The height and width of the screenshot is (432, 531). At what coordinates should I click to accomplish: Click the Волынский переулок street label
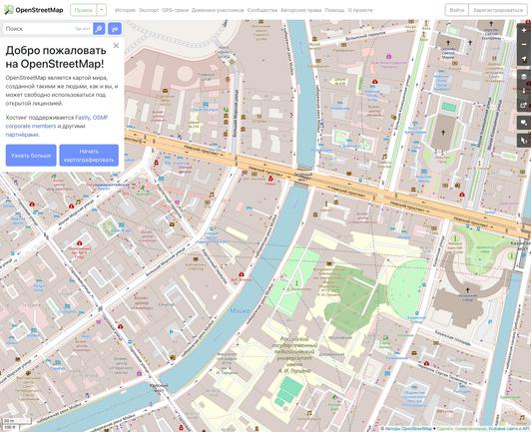366,36
